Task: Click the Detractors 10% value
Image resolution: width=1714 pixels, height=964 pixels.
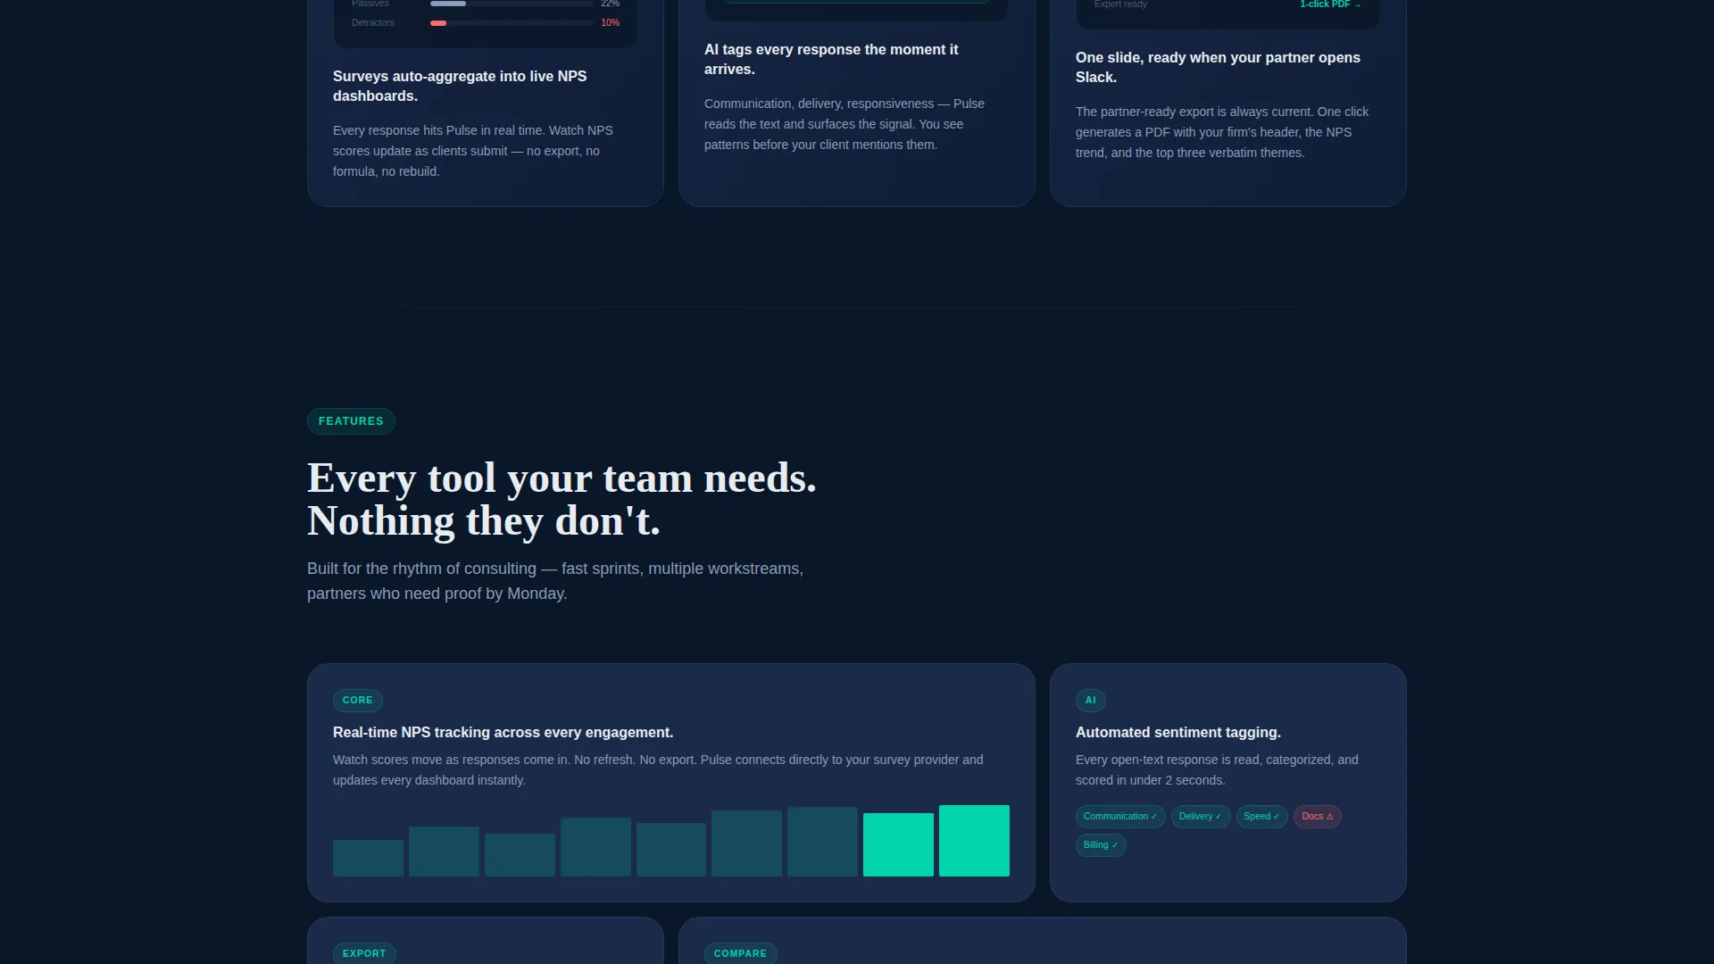Action: 611,23
